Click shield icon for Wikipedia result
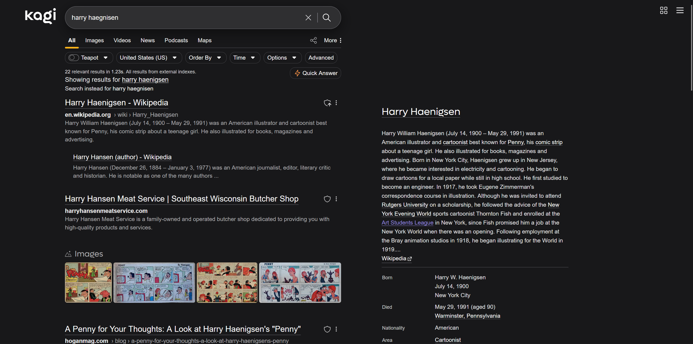Screen dimensions: 693x344 click(327, 103)
